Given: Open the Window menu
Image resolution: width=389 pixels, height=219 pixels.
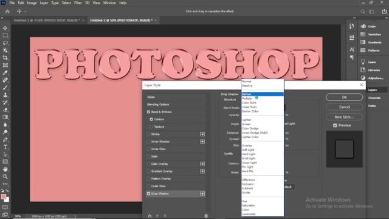Looking at the screenshot, I should point(109,3).
